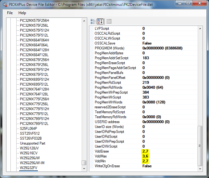The height and width of the screenshot is (178, 209).
Task: Select W25Q128JV in the tree
Action: [29, 148]
